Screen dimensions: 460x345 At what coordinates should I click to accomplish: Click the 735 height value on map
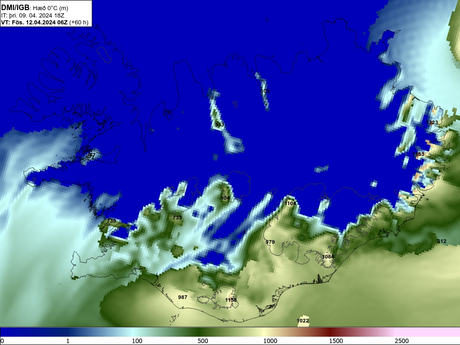[177, 218]
